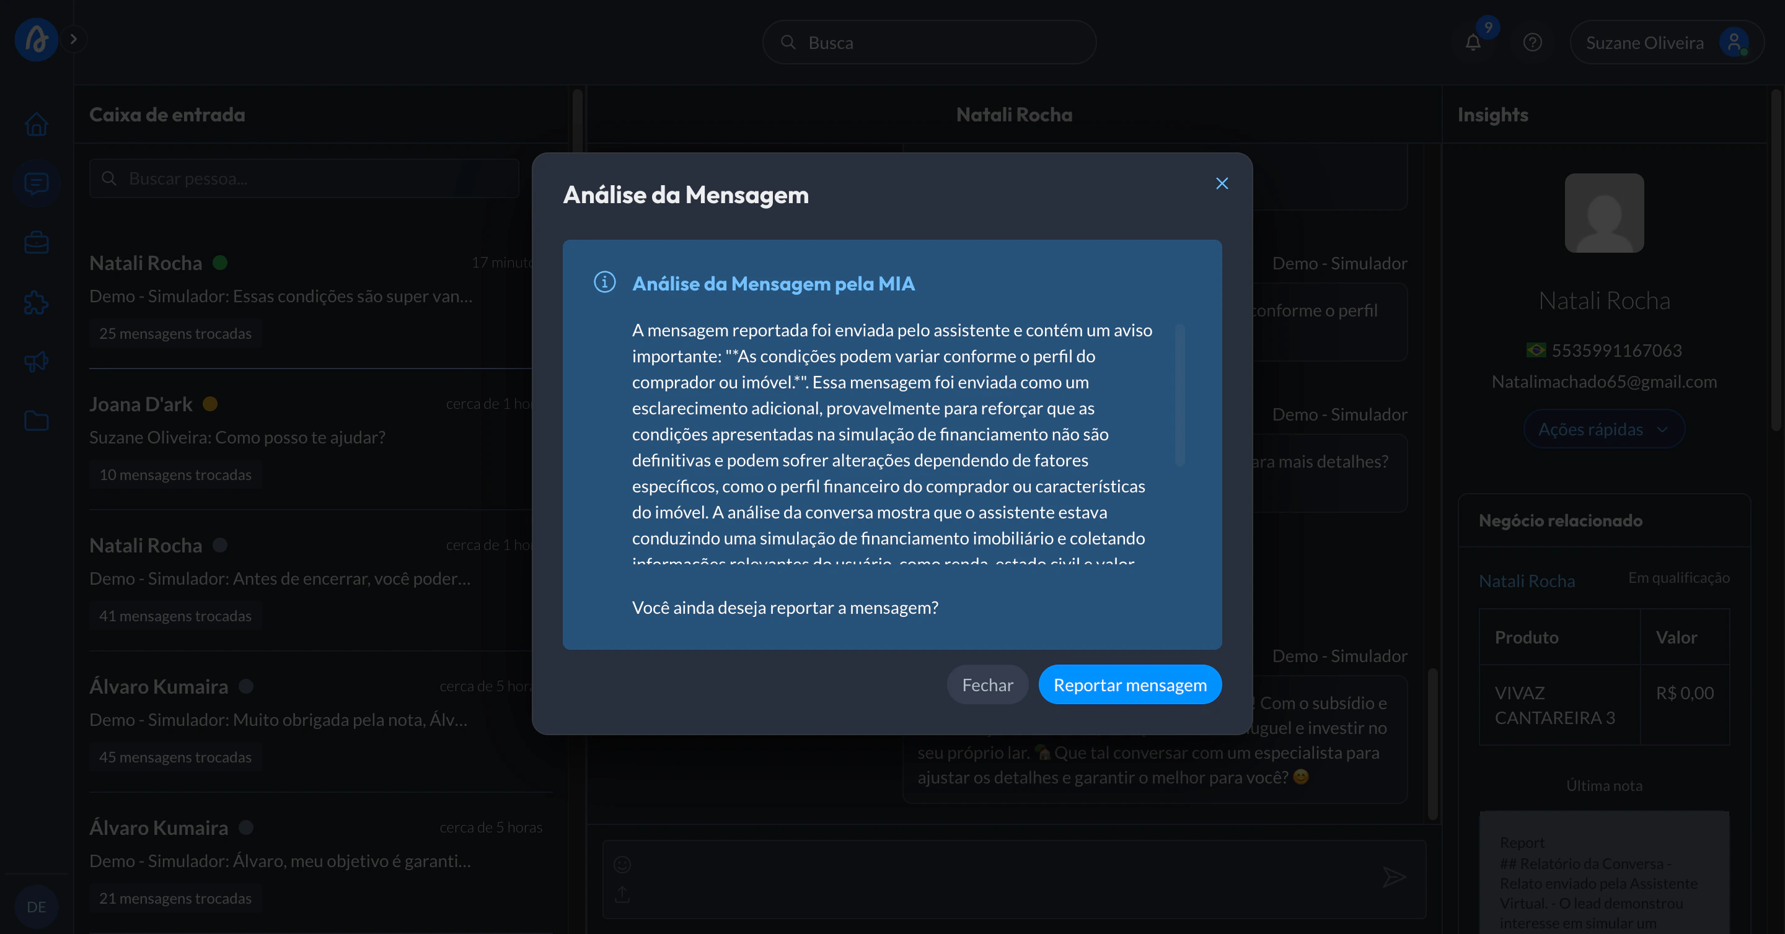Open the emoji picker icon
The height and width of the screenshot is (934, 1785).
pos(622,864)
